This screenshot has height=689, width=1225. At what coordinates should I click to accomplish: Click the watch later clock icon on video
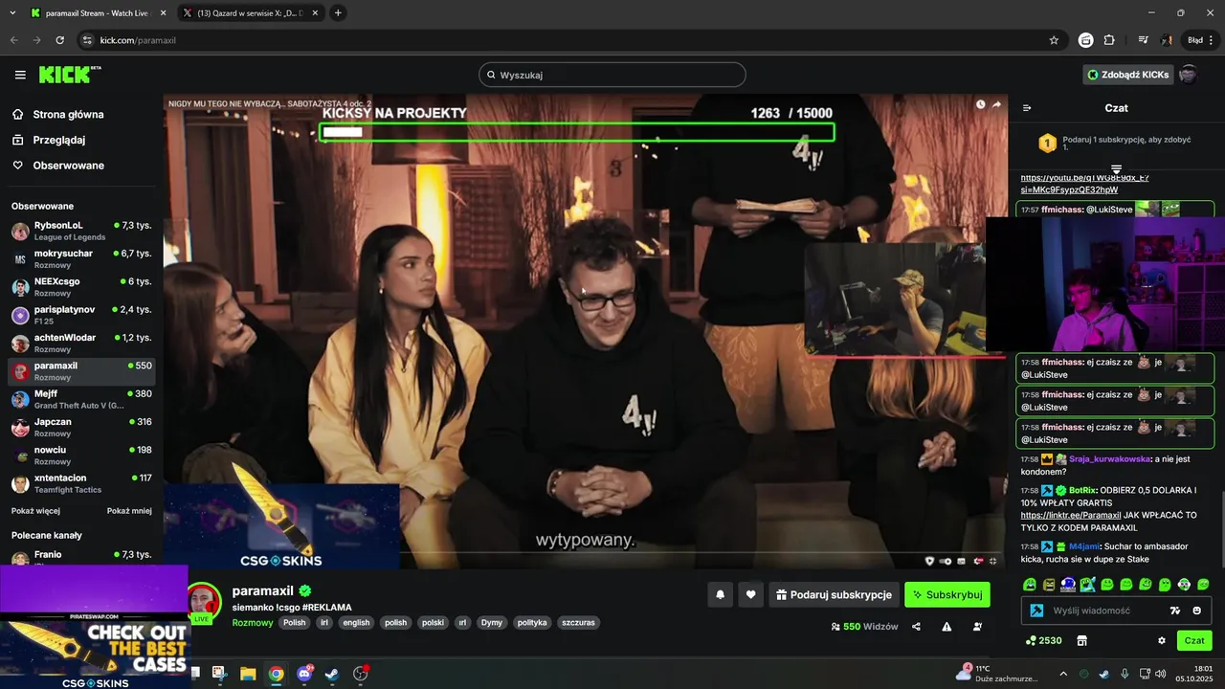pyautogui.click(x=980, y=104)
